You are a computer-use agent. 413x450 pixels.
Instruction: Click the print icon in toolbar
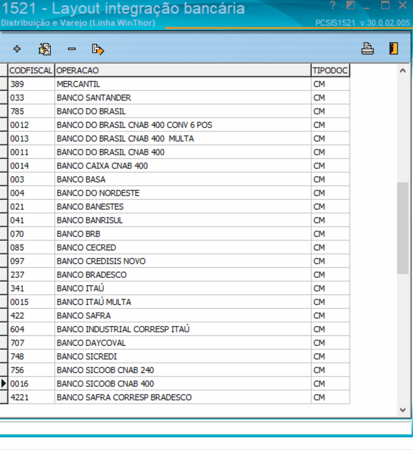click(367, 48)
